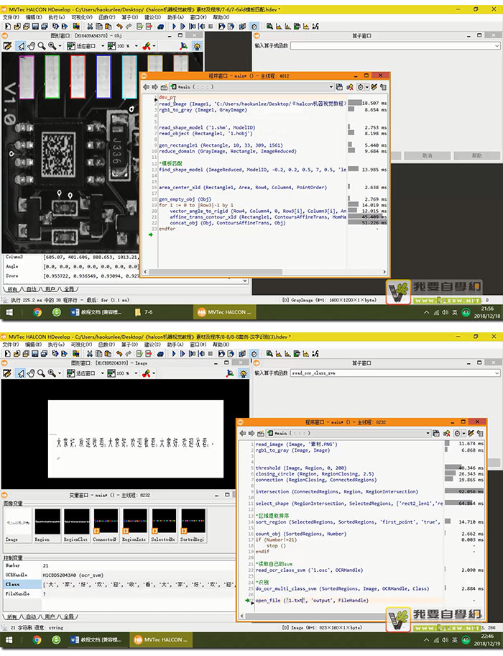
Task: Click the clock icon in the program window 8232 toolbar
Action: click(x=457, y=433)
